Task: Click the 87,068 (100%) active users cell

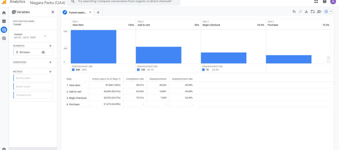Action: [x=113, y=85]
